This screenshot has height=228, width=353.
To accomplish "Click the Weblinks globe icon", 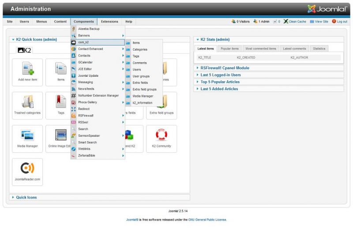I will coord(73,149).
